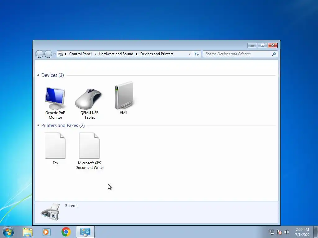
Task: Click the Devices and Printers breadcrumb
Action: [157, 54]
